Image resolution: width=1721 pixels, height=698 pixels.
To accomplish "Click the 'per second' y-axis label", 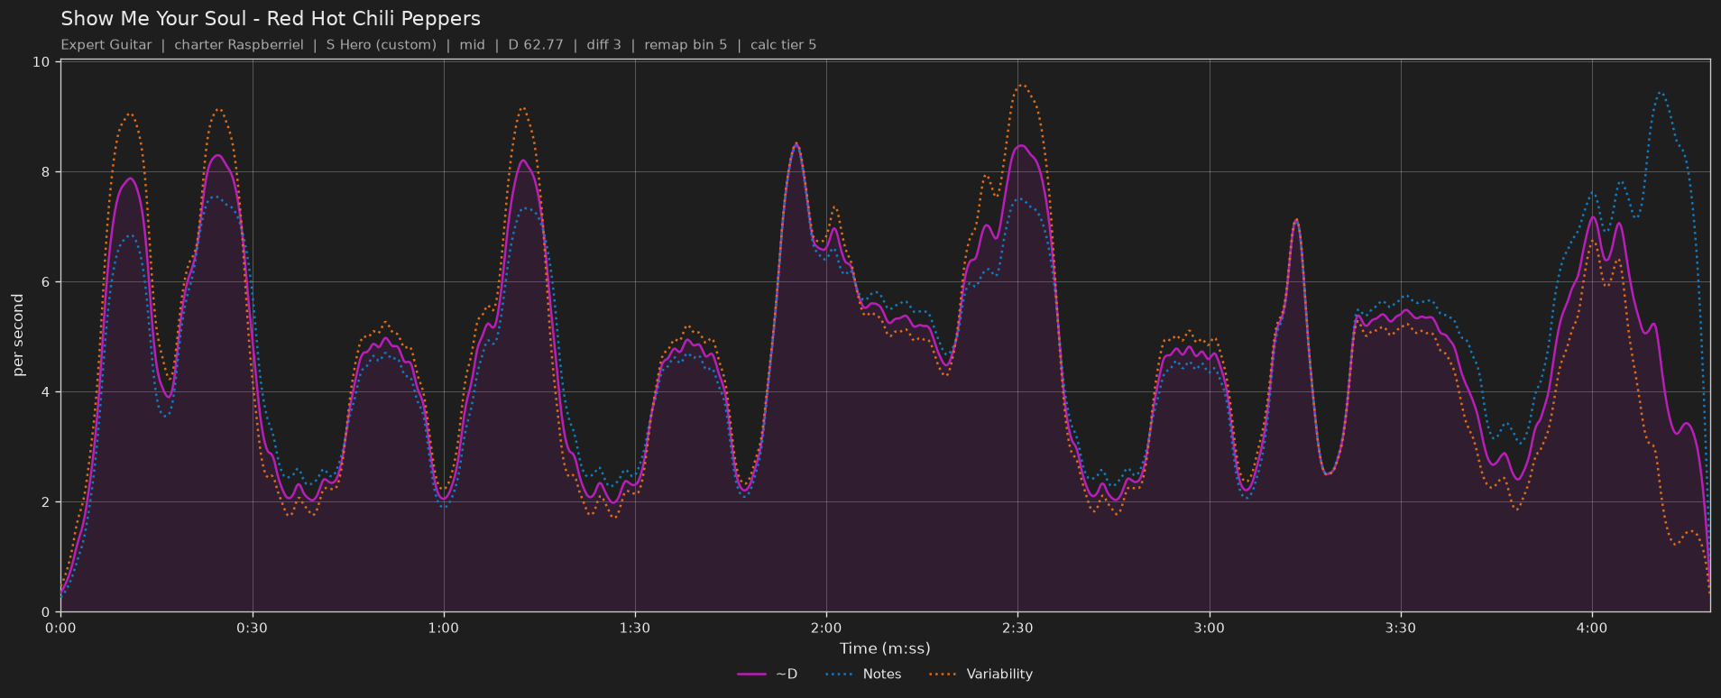I will (x=19, y=335).
